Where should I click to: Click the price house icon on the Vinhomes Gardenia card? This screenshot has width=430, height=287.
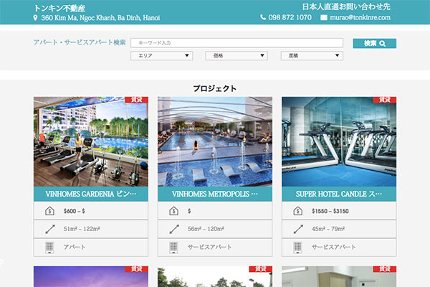[x=49, y=211]
